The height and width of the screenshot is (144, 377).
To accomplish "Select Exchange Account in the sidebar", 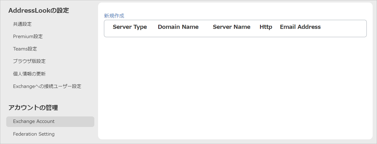I will pyautogui.click(x=50, y=121).
